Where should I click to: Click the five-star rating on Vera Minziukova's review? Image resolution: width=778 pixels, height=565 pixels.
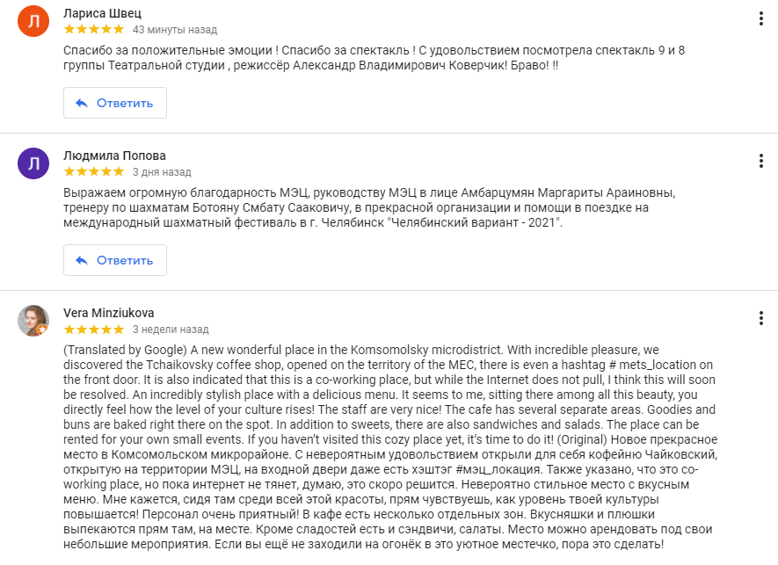[x=94, y=329]
